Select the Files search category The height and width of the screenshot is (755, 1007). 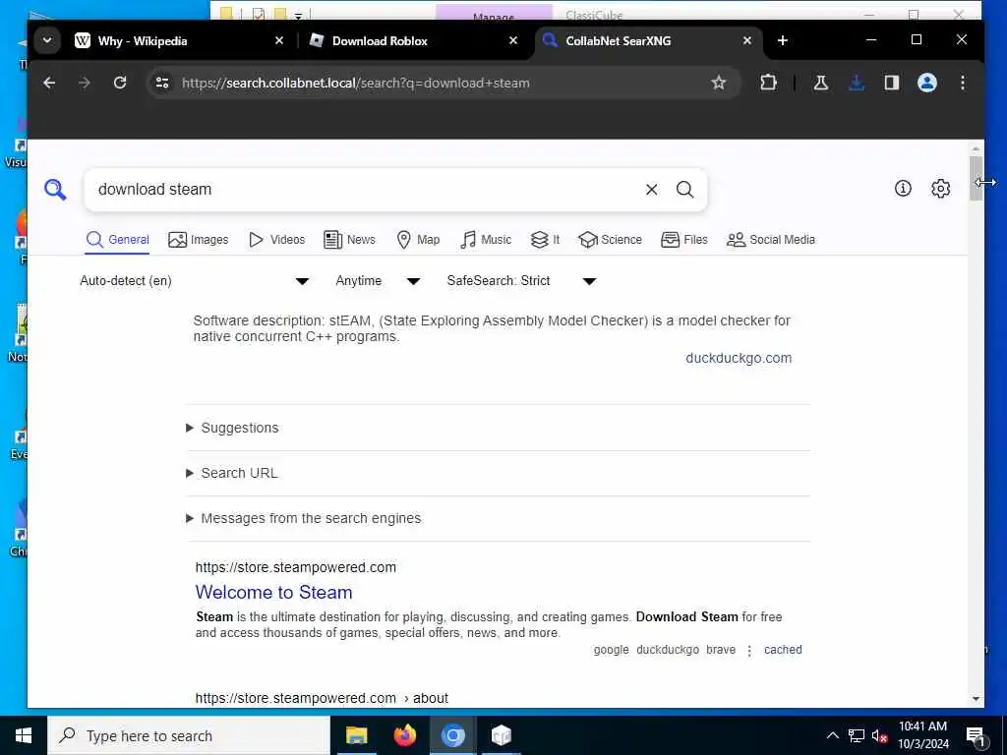coord(684,240)
